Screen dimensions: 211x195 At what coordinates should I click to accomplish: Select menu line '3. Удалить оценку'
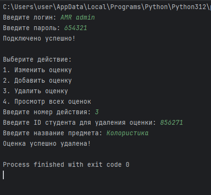(35, 91)
